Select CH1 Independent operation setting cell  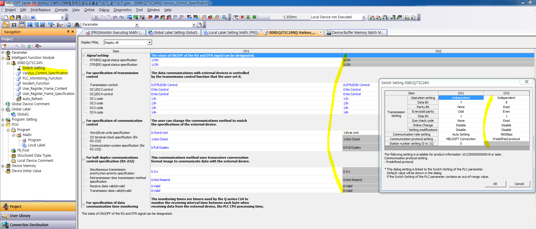pos(461,98)
